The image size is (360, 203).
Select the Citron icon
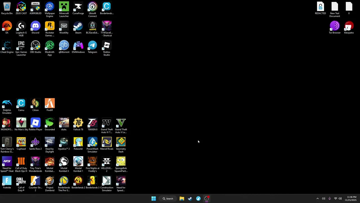click(x=35, y=105)
